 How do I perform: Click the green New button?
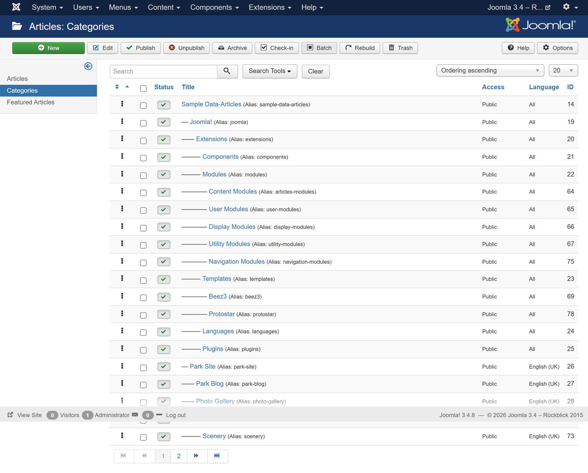click(x=48, y=48)
